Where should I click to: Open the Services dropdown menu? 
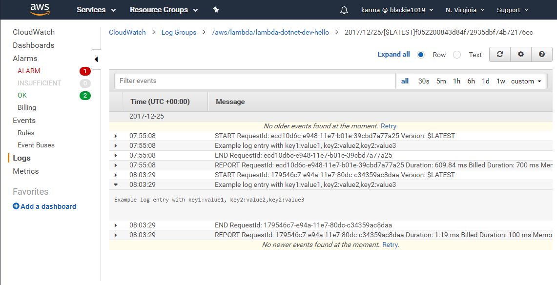pyautogui.click(x=96, y=10)
